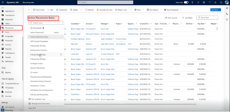
Task: Click the plus quick create icon
Action: coord(198,2)
